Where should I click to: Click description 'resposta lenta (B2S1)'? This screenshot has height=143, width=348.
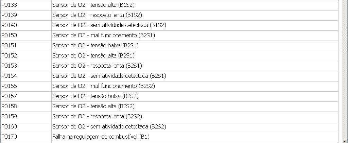click(97, 66)
